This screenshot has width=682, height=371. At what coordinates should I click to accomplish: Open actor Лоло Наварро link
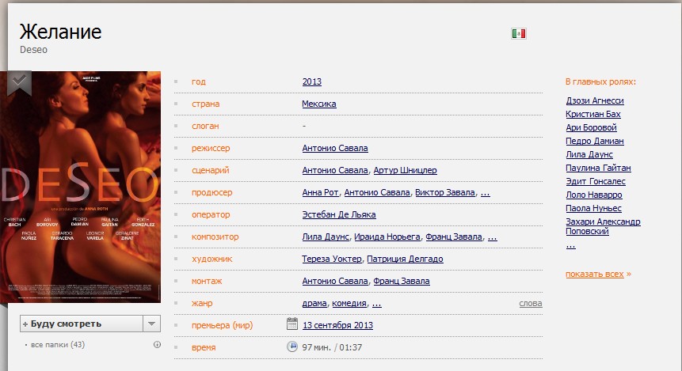594,195
